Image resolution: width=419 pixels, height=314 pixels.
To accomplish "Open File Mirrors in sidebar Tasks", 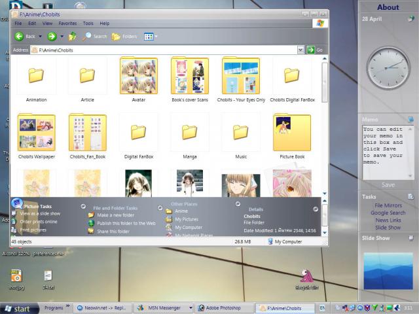I will pos(388,205).
